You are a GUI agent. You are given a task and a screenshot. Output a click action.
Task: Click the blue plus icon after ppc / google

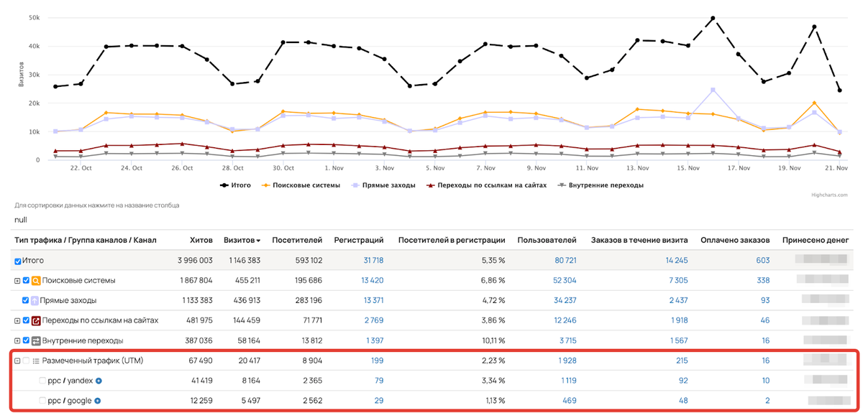coord(99,401)
